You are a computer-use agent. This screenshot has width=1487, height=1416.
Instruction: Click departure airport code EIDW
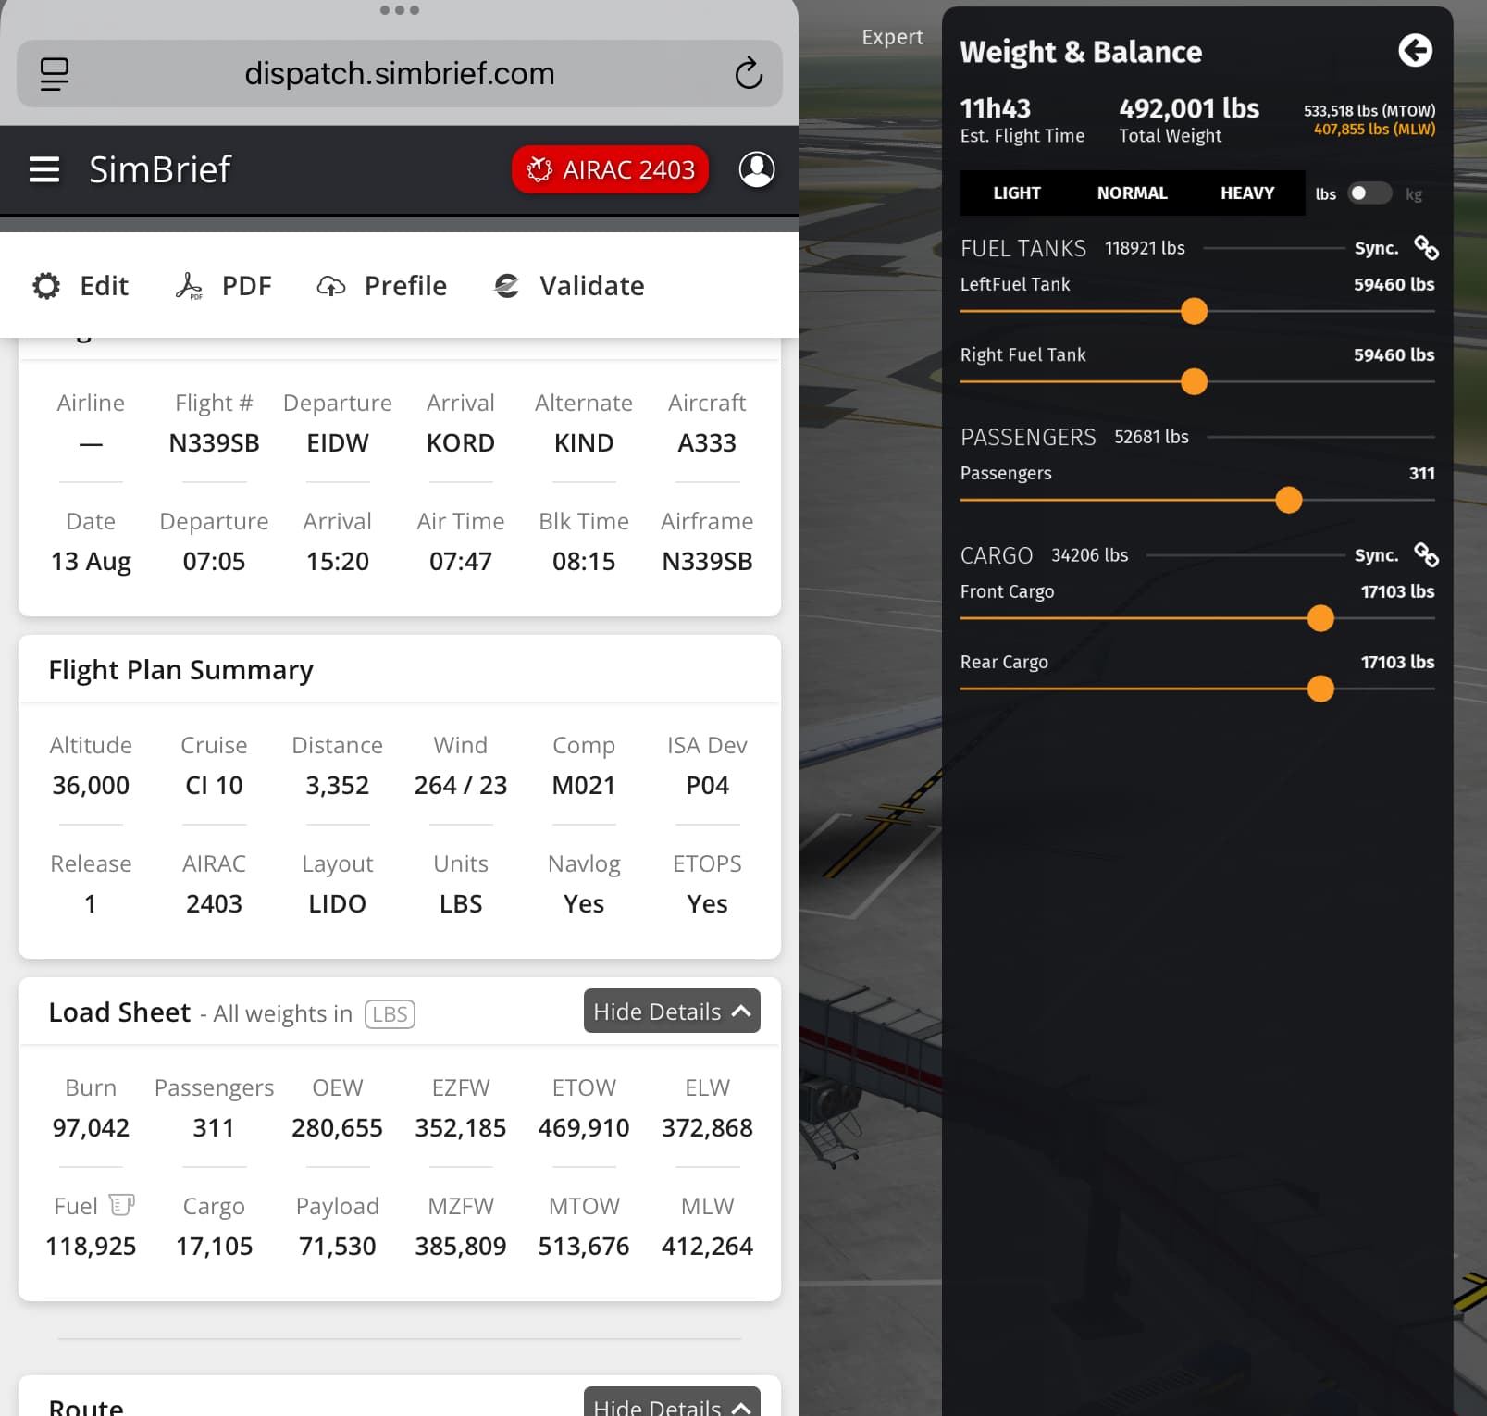pyautogui.click(x=338, y=442)
